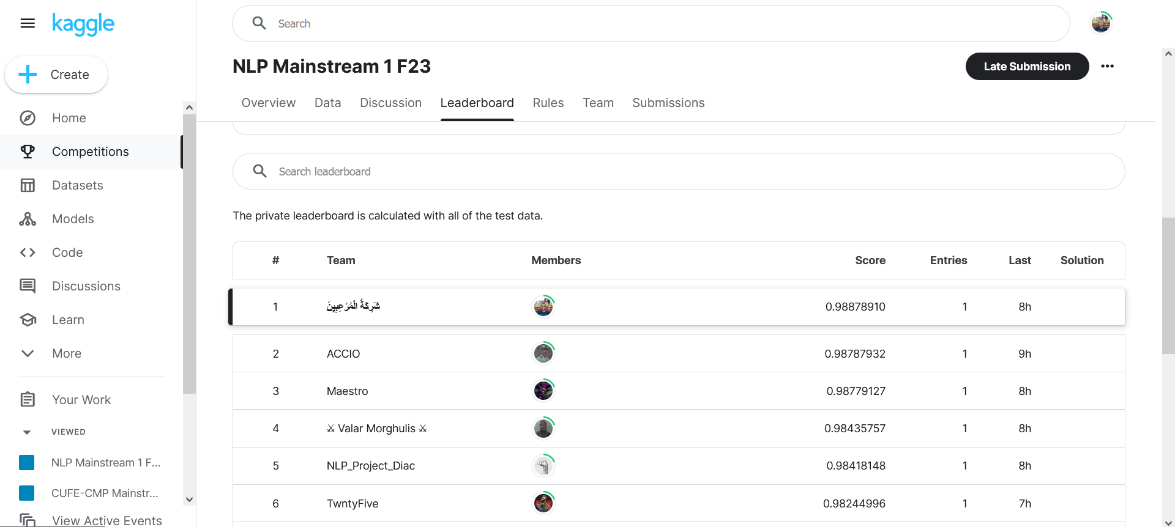The width and height of the screenshot is (1175, 527).
Task: Click the Models icon in sidebar
Action: coord(28,219)
